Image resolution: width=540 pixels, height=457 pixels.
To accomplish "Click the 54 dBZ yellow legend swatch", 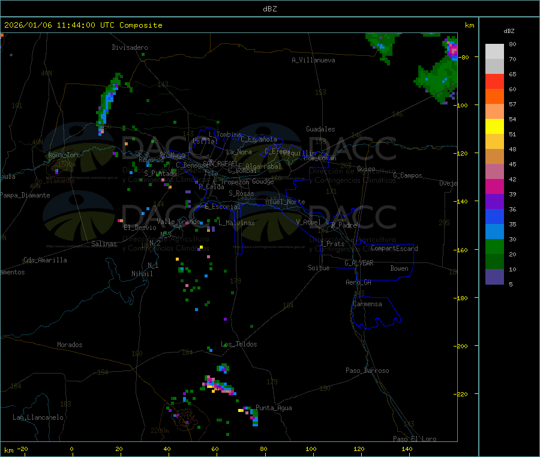I will click(x=494, y=127).
